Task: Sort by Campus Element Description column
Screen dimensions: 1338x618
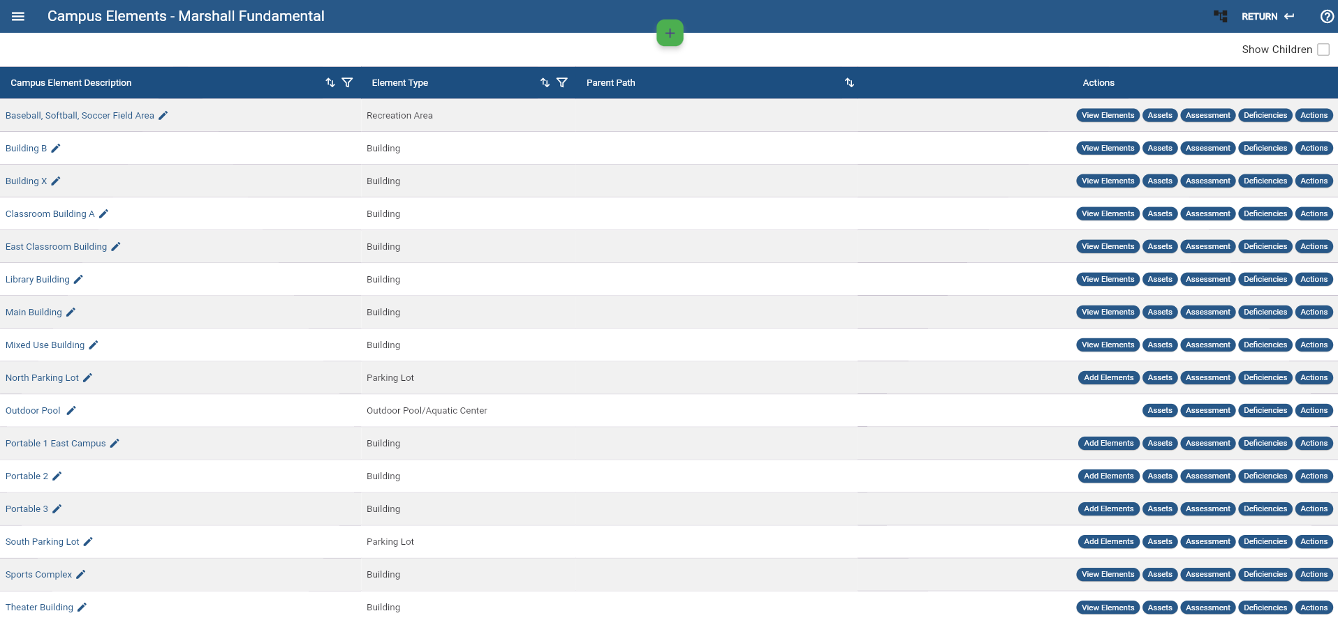Action: pyautogui.click(x=330, y=82)
